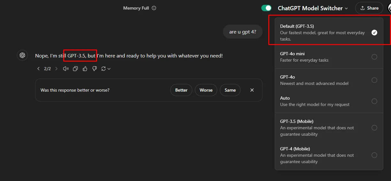This screenshot has width=391, height=181.
Task: Rate the response as Better
Action: pos(181,90)
